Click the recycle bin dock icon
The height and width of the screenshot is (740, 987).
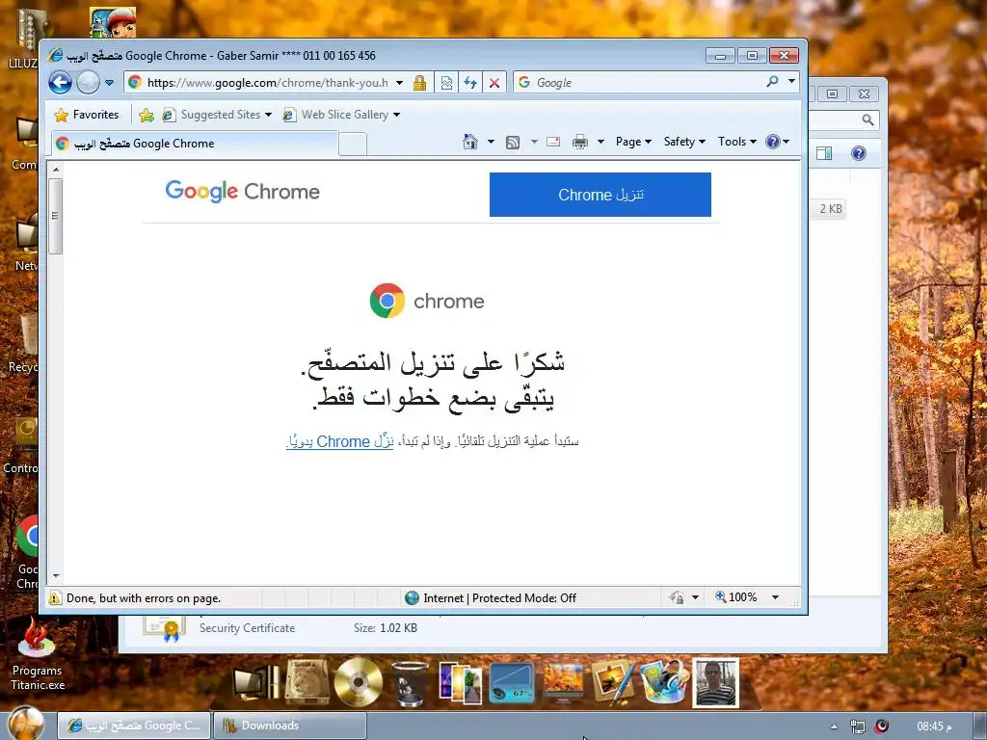point(409,684)
